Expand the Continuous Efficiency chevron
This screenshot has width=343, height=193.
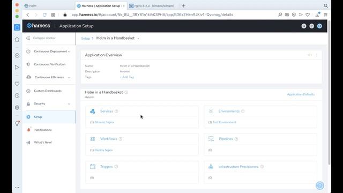69,77
